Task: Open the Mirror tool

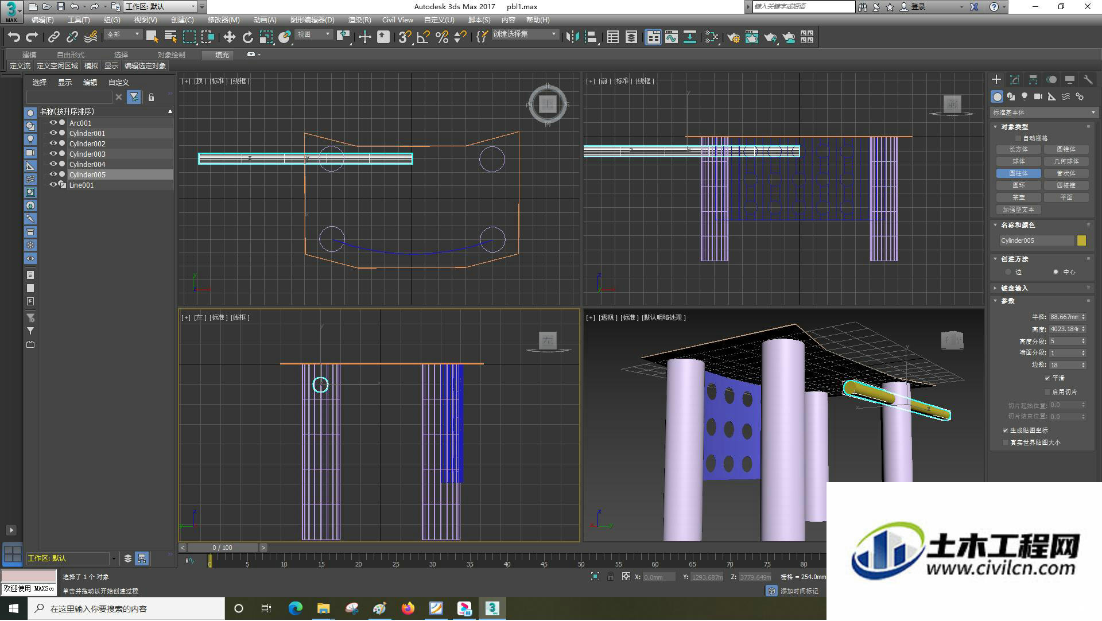Action: [x=572, y=37]
